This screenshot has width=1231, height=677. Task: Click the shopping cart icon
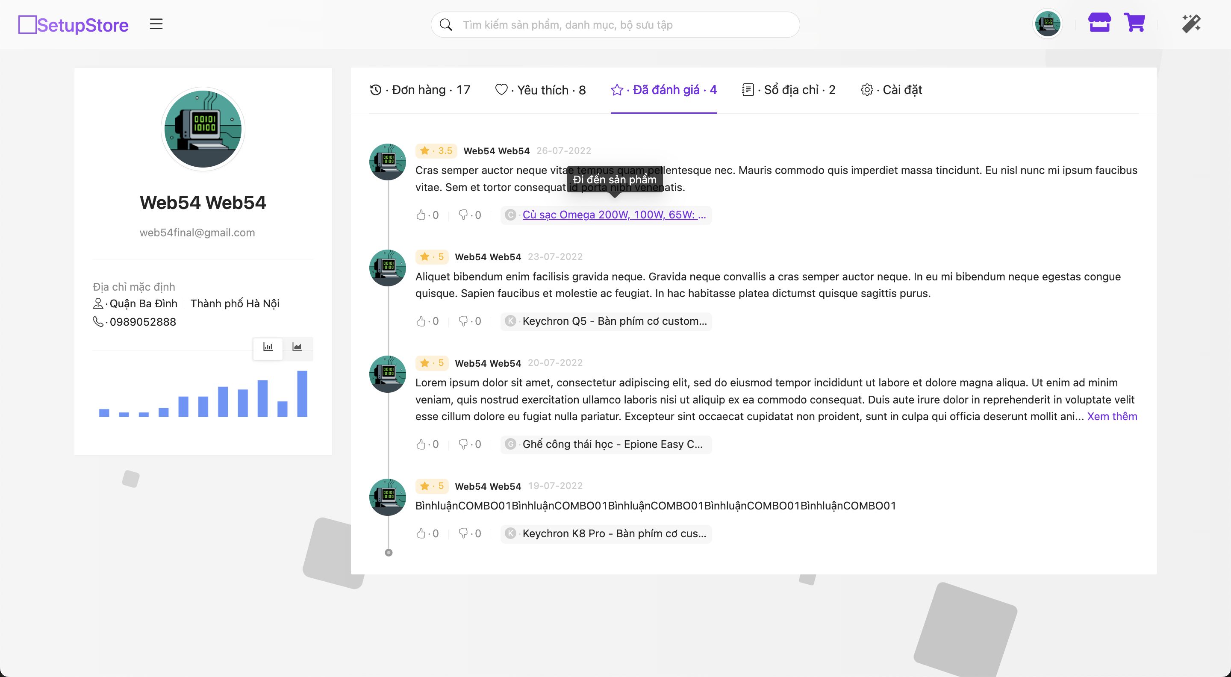tap(1134, 23)
